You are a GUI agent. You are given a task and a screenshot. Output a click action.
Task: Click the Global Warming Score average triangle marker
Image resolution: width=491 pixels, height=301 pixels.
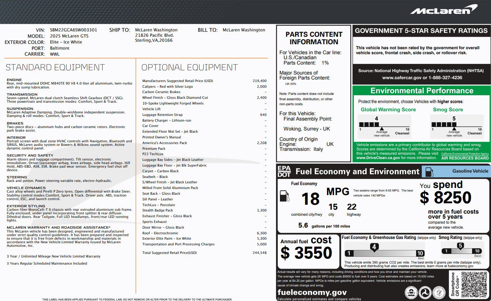tap(382, 128)
